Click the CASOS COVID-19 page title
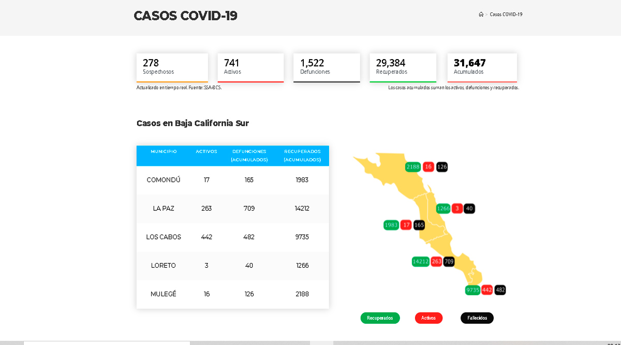Viewport: 621px width, 345px height. coord(185,16)
